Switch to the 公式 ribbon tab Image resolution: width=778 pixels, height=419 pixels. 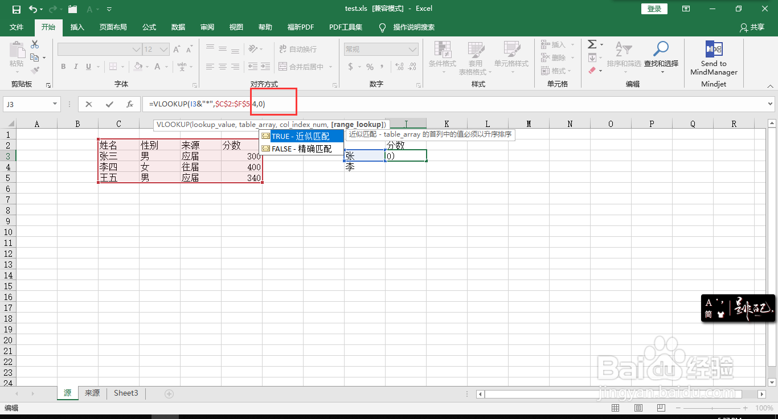coord(149,27)
